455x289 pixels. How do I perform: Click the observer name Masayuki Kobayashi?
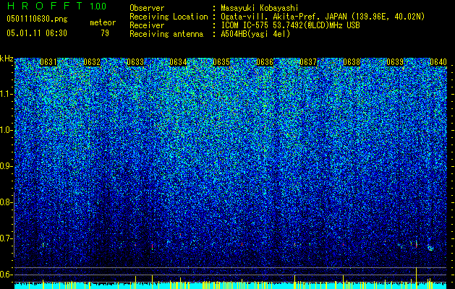tap(260, 8)
